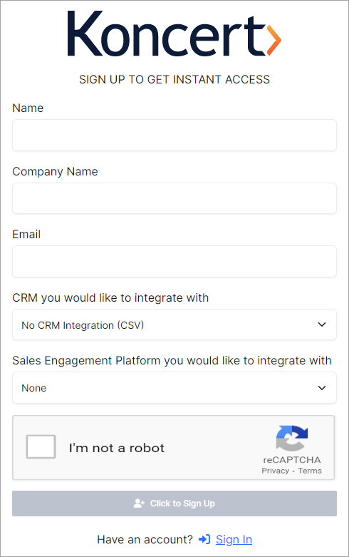The image size is (349, 557).
Task: Focus the Company Name input field
Action: click(x=174, y=198)
